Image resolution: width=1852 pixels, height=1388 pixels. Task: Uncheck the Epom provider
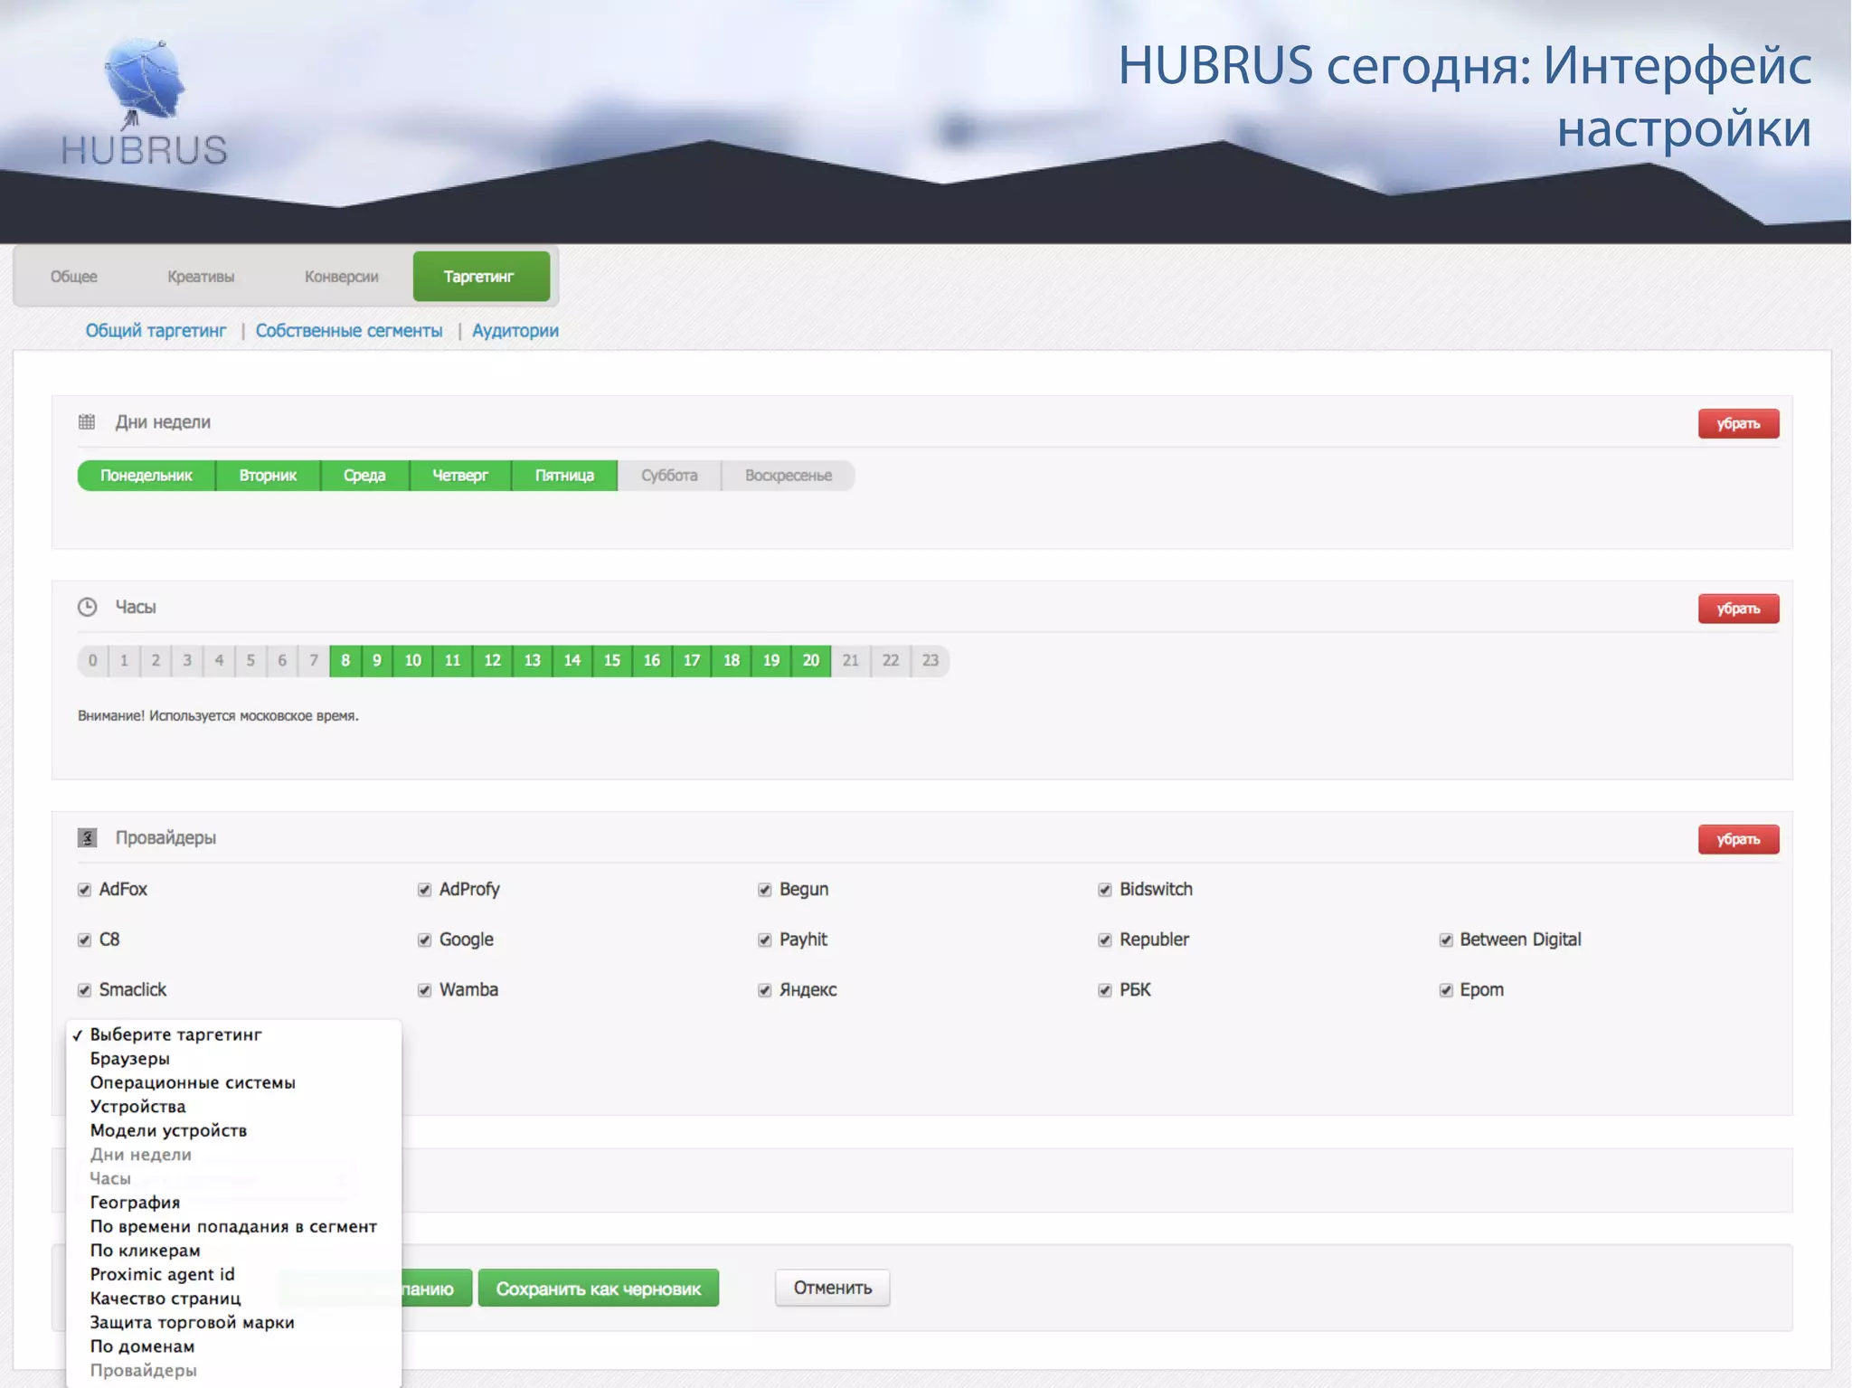coord(1445,990)
